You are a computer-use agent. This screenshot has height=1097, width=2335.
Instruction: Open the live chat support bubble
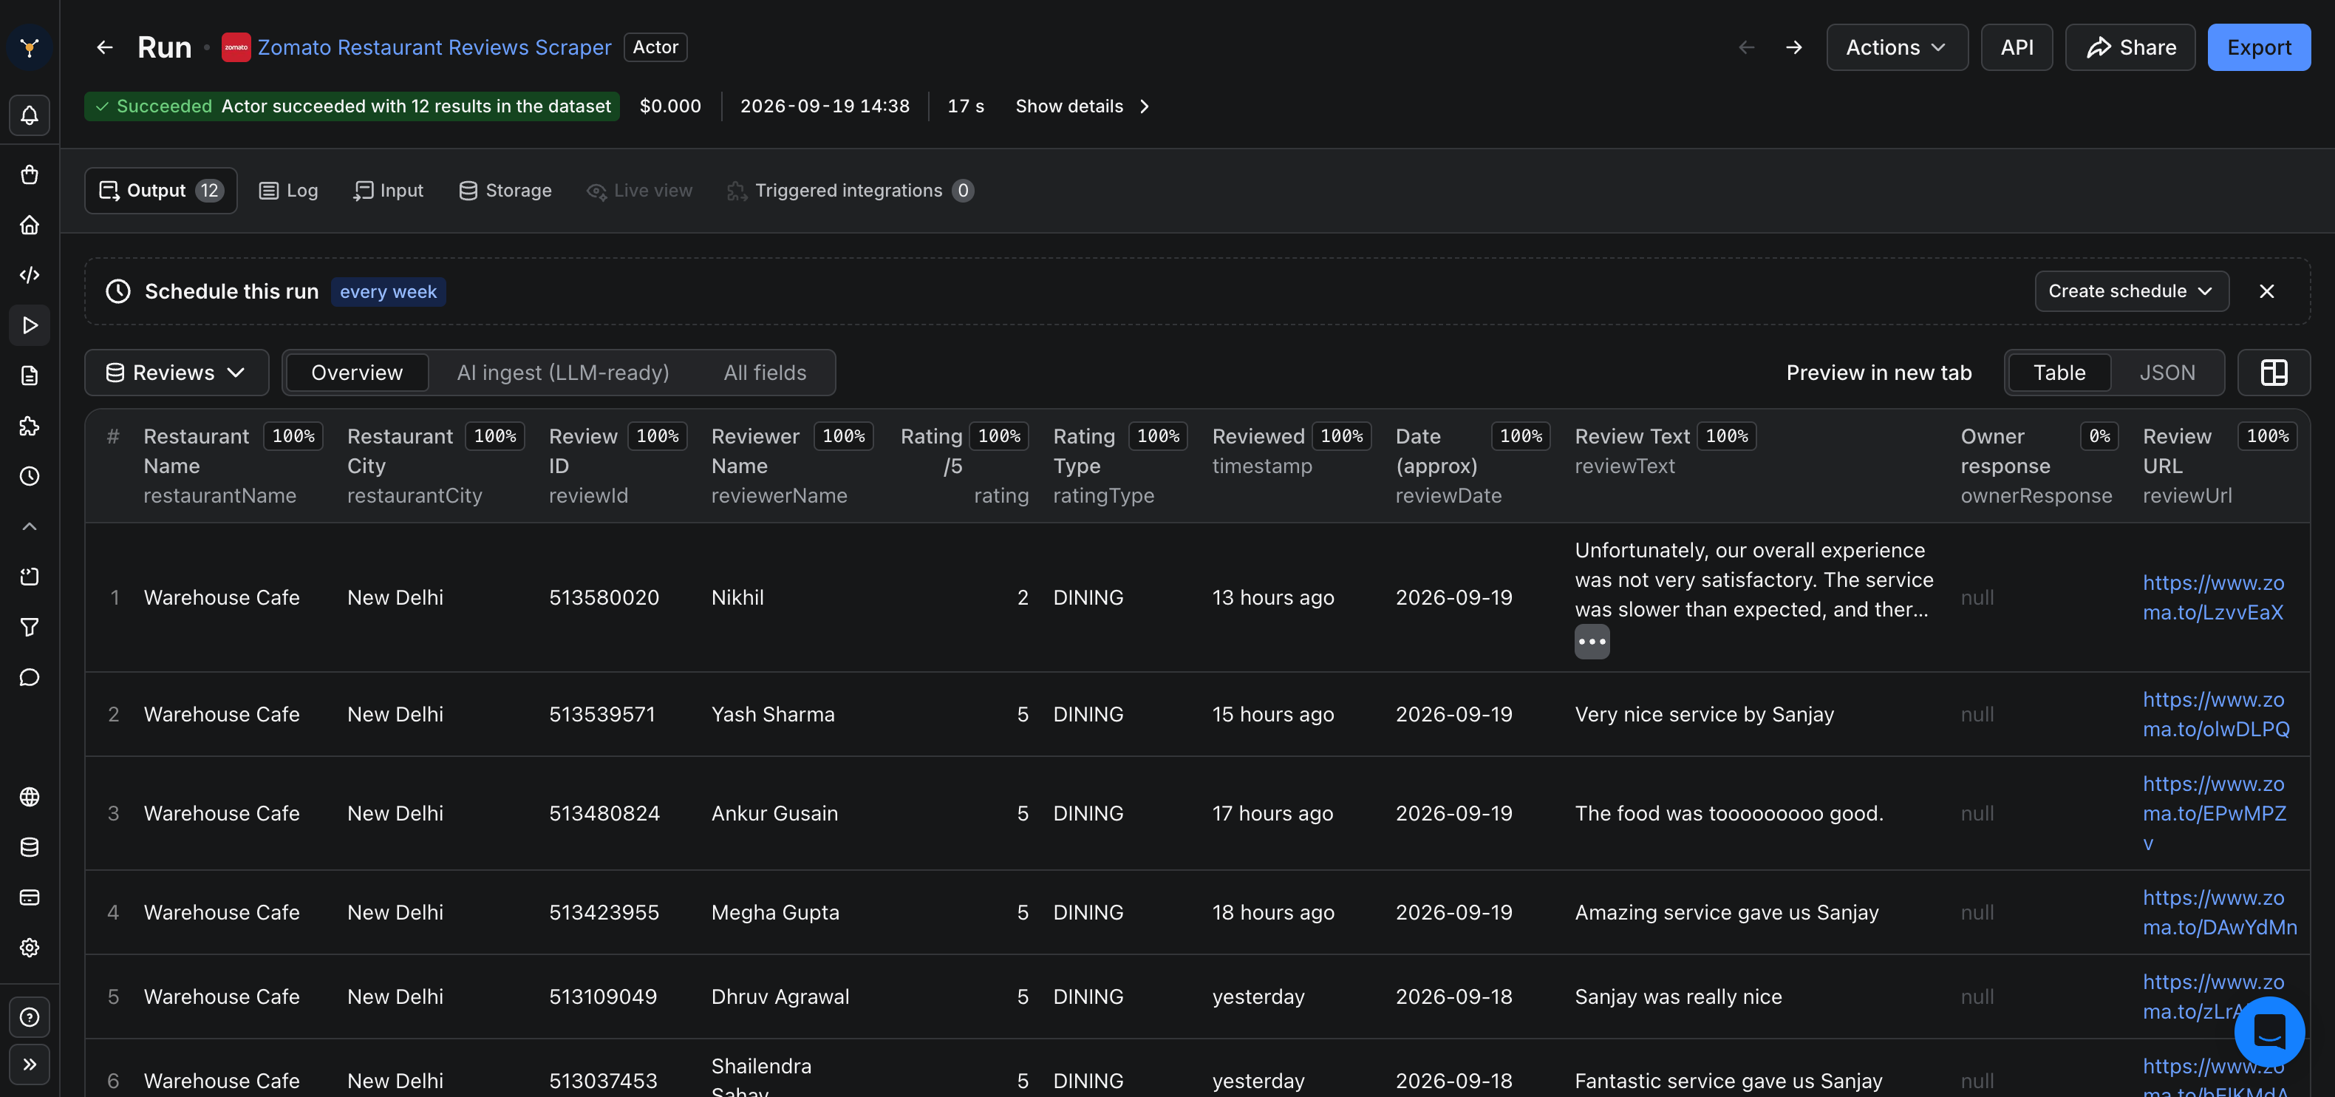(x=2270, y=1032)
